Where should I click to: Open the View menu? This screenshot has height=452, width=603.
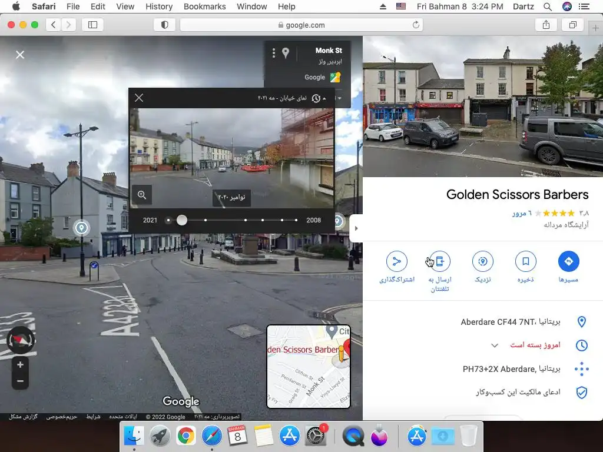tap(125, 6)
